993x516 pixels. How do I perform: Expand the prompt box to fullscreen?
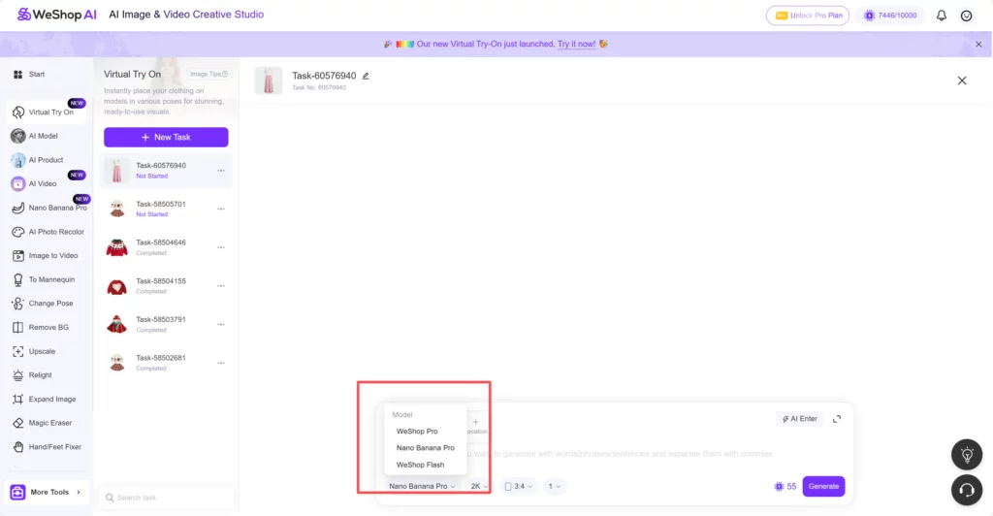pyautogui.click(x=837, y=419)
